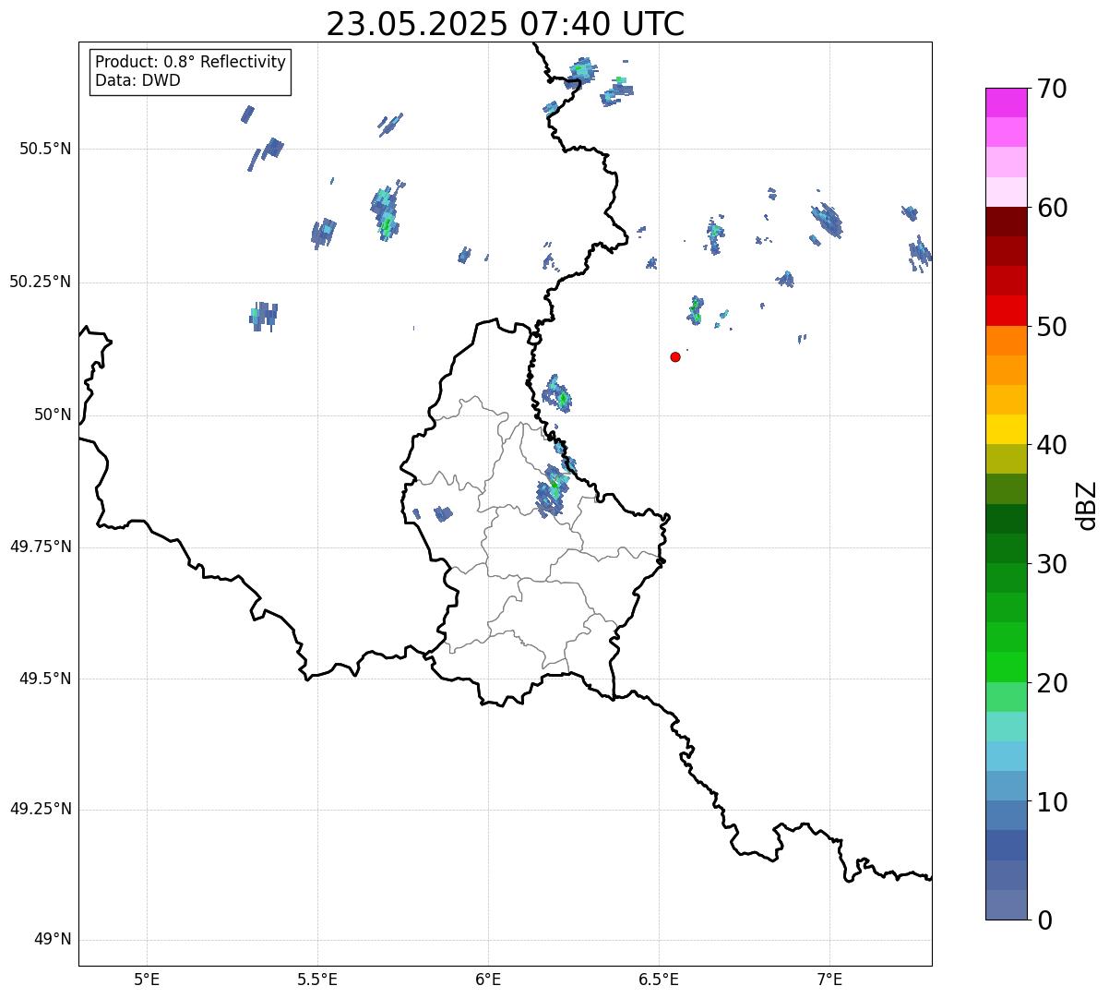Click the 5°E longitude label

click(x=147, y=979)
